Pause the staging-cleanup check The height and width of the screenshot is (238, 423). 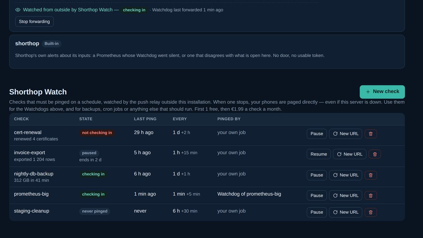click(317, 212)
